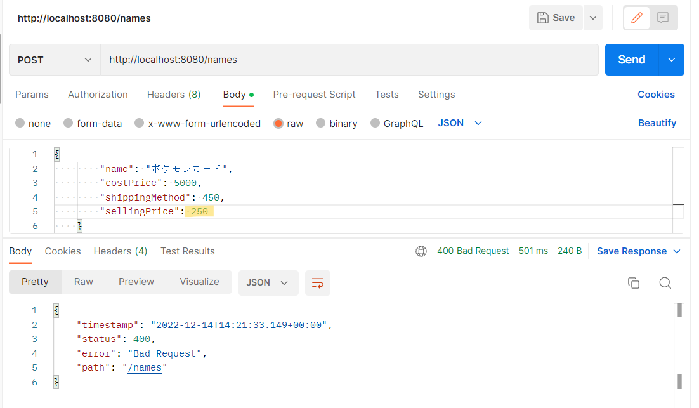Click the error value "Bad Request"

tap(164, 353)
